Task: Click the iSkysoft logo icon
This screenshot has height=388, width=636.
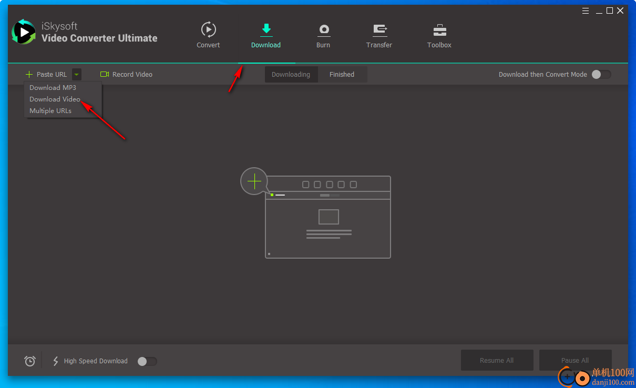Action: pyautogui.click(x=24, y=32)
